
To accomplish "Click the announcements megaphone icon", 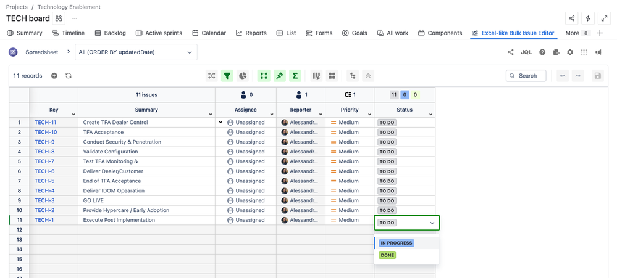I will pyautogui.click(x=598, y=52).
